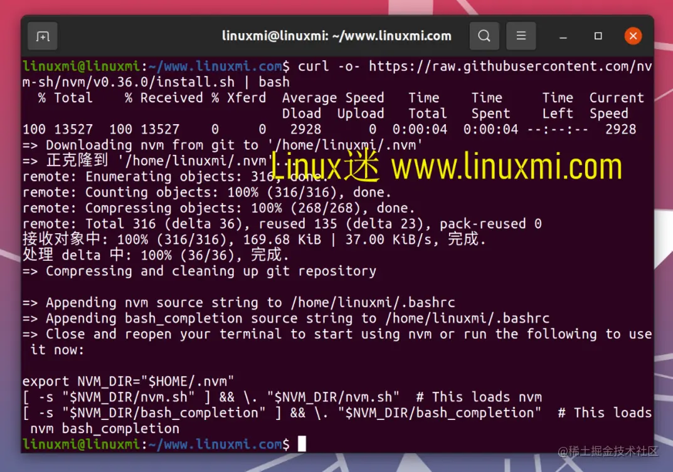
Task: Open a new terminal tab
Action: click(x=43, y=36)
